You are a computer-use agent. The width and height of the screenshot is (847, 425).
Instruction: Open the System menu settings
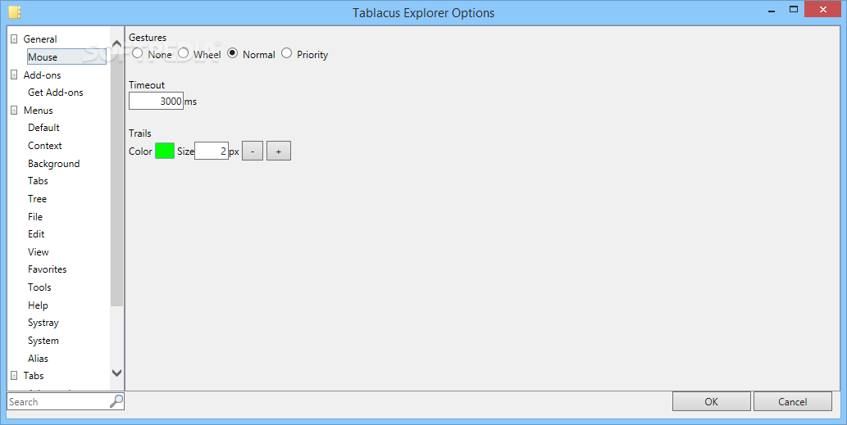click(x=43, y=341)
